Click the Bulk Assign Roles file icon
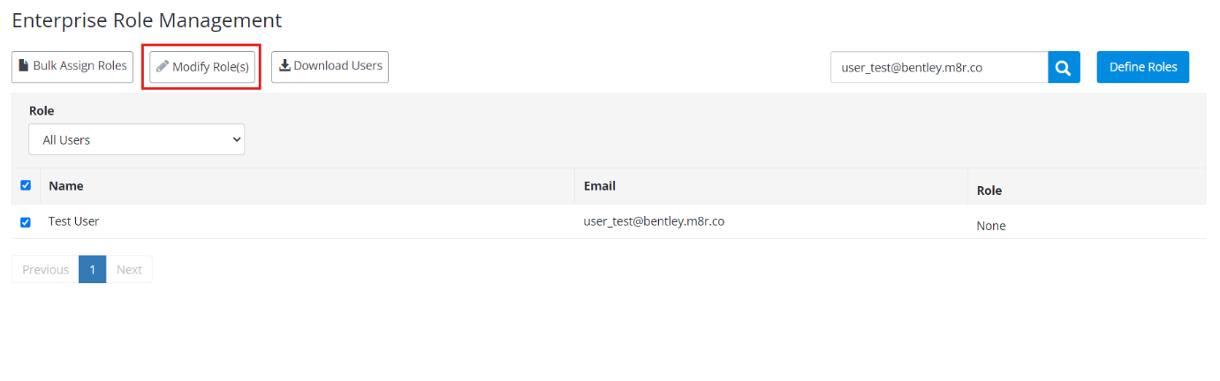Image resolution: width=1220 pixels, height=381 pixels. (24, 66)
